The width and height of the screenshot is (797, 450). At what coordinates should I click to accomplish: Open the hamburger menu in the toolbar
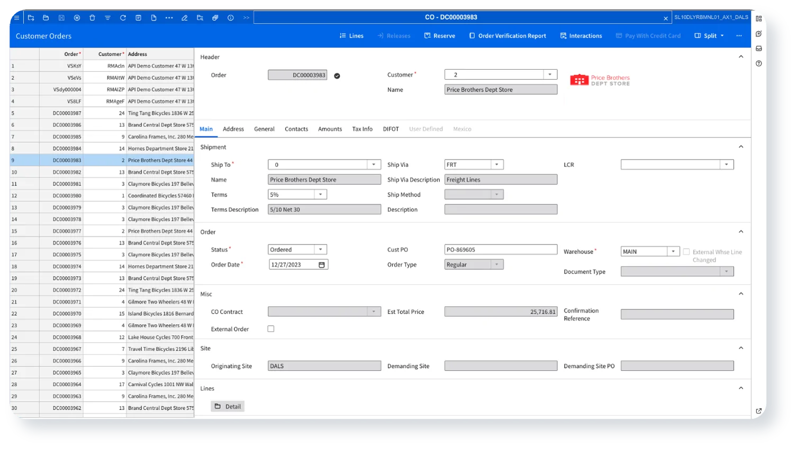[x=16, y=18]
